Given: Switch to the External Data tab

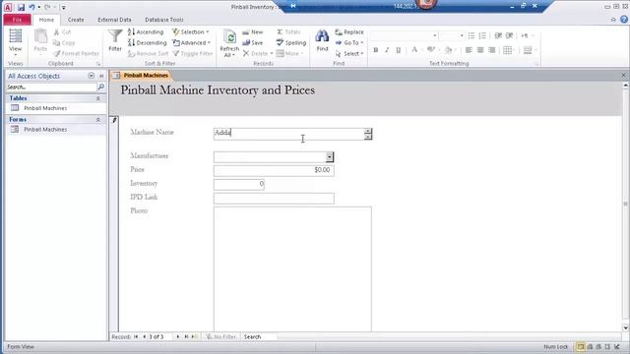Looking at the screenshot, I should pyautogui.click(x=114, y=20).
